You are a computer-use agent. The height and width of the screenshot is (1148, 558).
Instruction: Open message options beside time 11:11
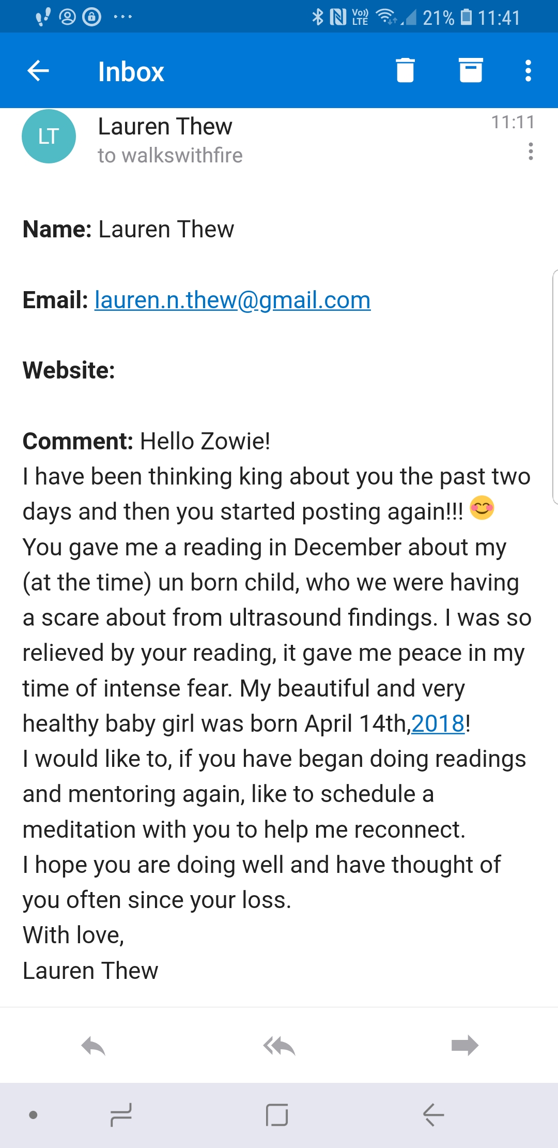[x=531, y=152]
